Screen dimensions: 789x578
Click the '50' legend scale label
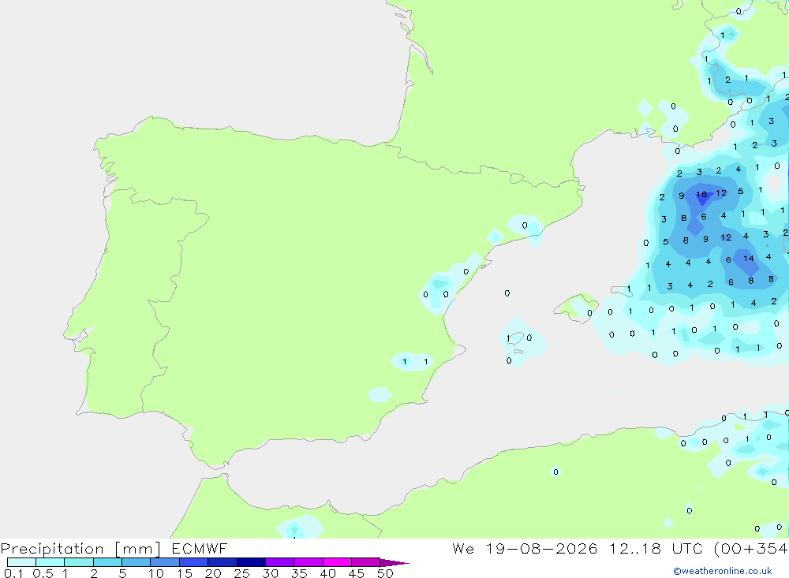pos(385,573)
